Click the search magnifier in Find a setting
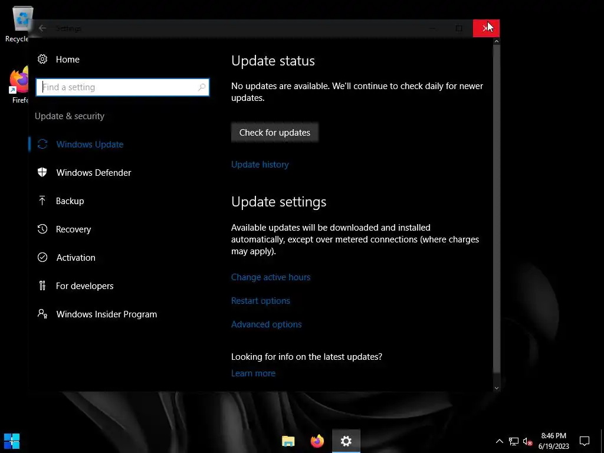The height and width of the screenshot is (453, 604). [x=202, y=87]
